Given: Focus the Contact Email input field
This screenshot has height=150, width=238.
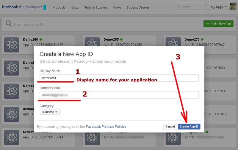Looking at the screenshot, I should [x=119, y=95].
